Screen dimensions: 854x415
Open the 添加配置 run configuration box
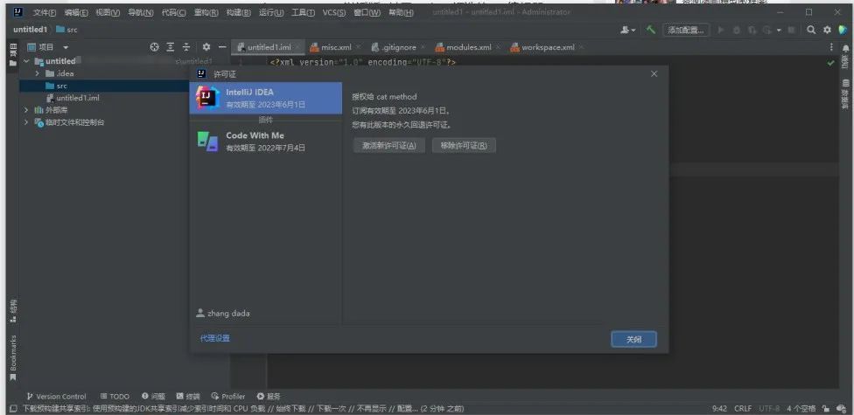click(686, 30)
